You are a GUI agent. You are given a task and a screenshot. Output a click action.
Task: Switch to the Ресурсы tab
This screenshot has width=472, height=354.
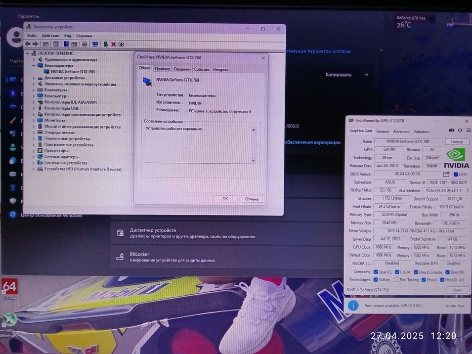coord(221,70)
